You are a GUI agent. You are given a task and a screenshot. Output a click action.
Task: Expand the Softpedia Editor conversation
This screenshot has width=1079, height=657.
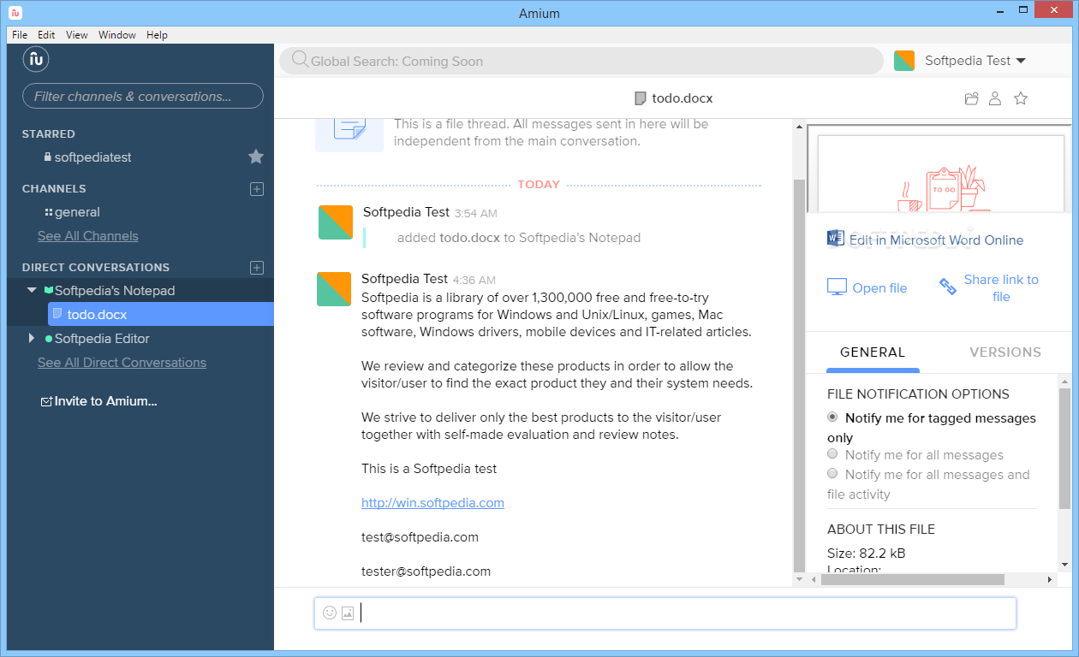coord(32,338)
